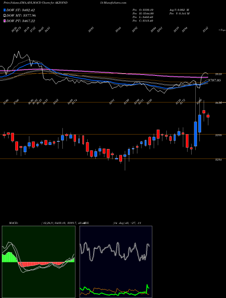Click the 3707.05 current EMA value label
This screenshot has width=226, height=298.
coord(214,80)
